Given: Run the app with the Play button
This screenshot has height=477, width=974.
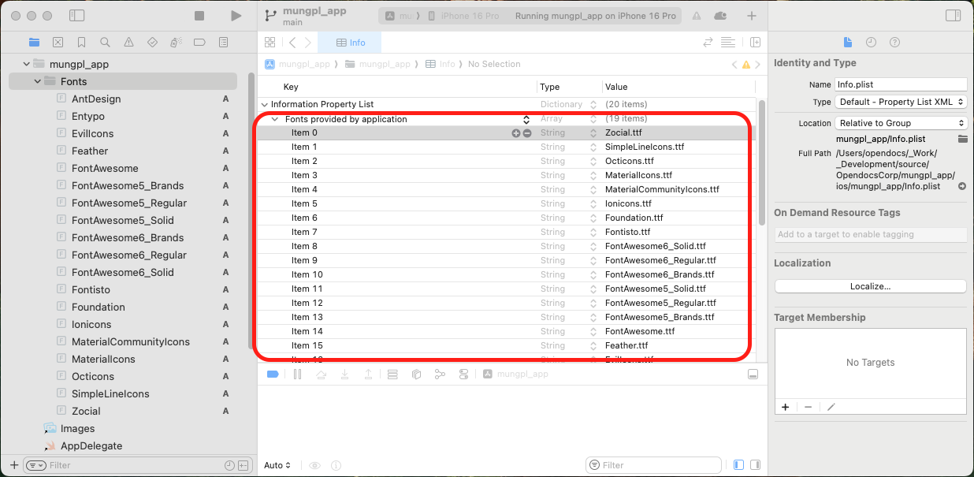Looking at the screenshot, I should coord(236,16).
